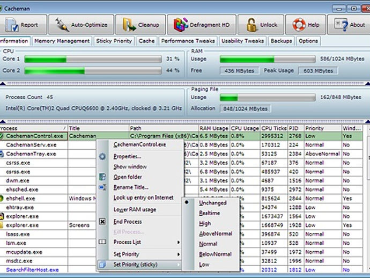Click the Paging File usage bar

pyautogui.click(x=268, y=97)
